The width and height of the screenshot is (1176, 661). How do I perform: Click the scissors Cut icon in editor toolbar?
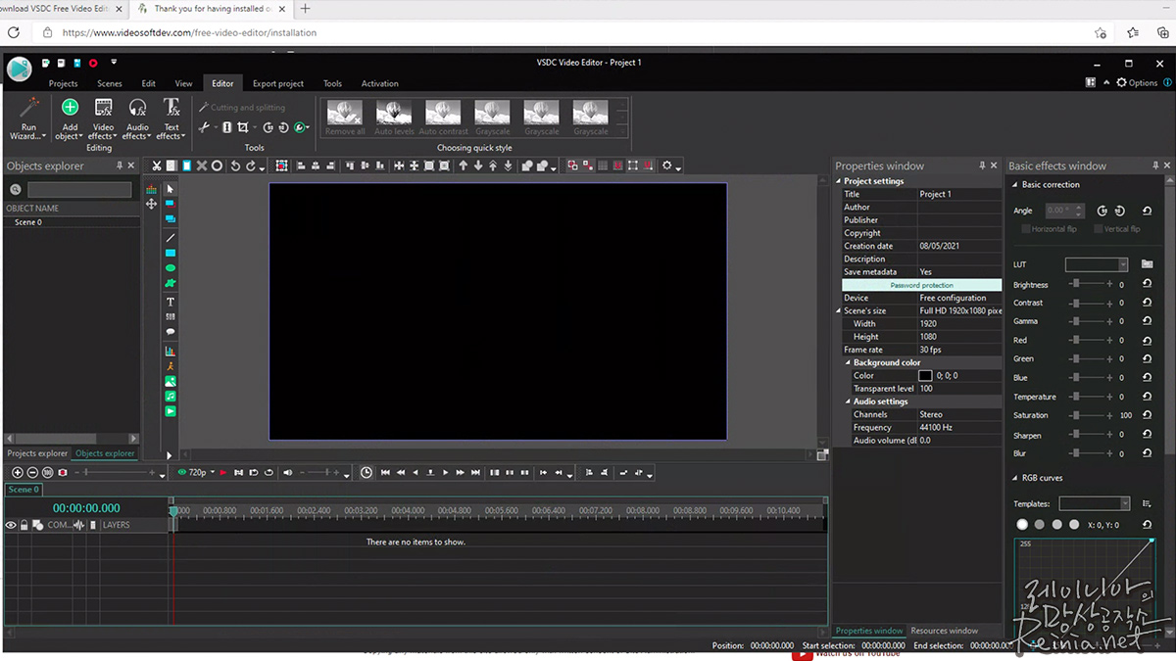(156, 166)
